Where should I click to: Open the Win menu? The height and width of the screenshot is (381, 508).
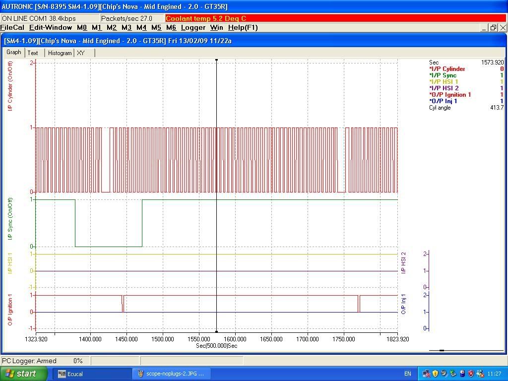coord(216,28)
